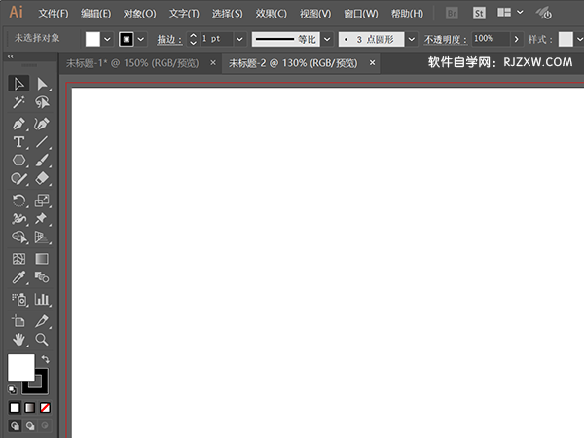Select the Type tool

pos(18,142)
